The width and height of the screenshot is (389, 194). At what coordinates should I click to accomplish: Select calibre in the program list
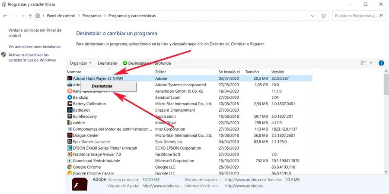point(79,123)
